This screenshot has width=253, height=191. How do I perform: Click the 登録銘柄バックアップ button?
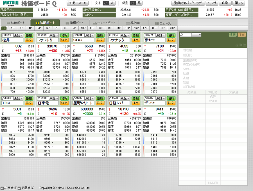tap(188, 3)
